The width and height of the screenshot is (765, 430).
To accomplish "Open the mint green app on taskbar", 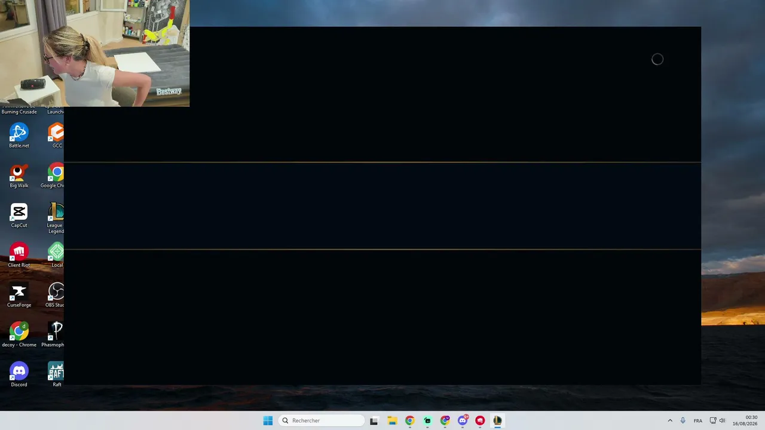I will (x=427, y=420).
